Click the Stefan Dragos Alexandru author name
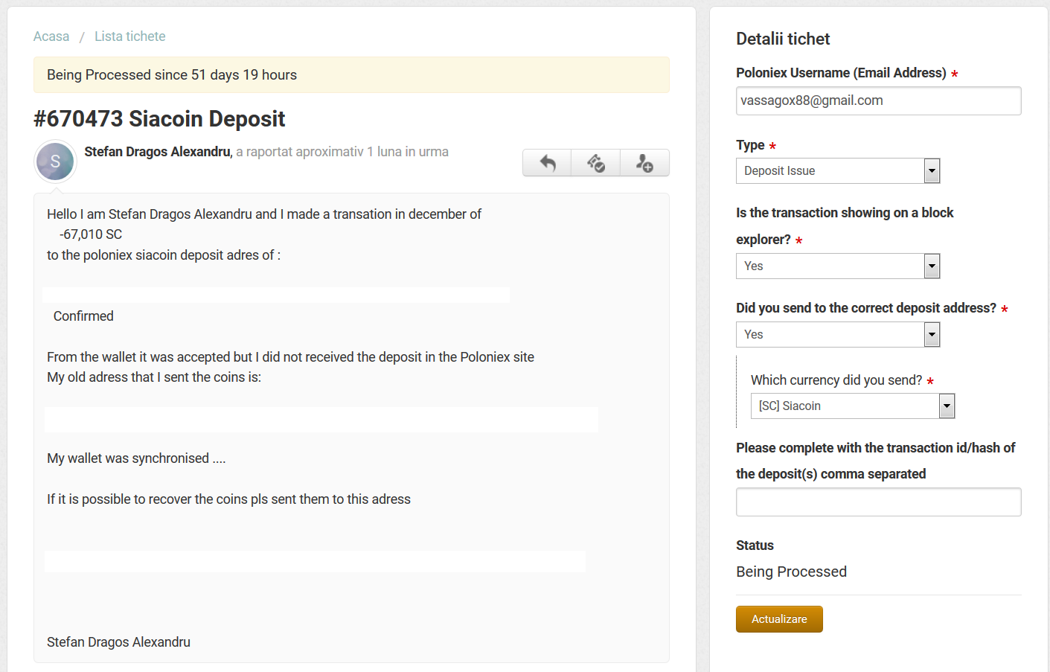Image resolution: width=1050 pixels, height=672 pixels. pos(158,152)
